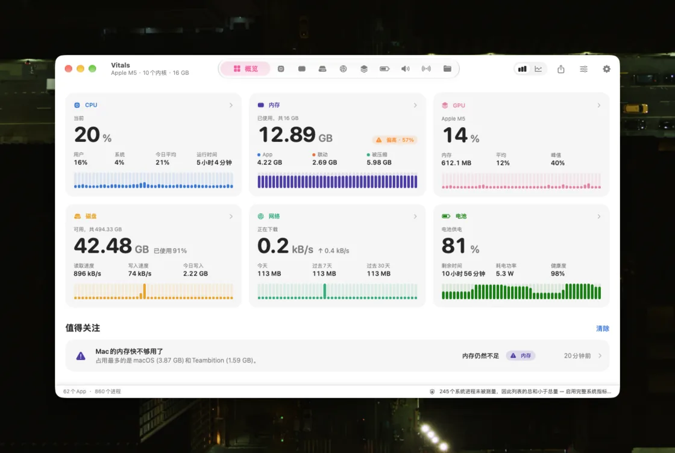The height and width of the screenshot is (453, 675).
Task: Open the audio speaker tab icon in toolbar
Action: pos(405,69)
